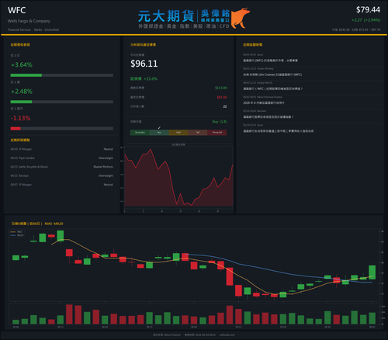
Task: Open the Yahoo Personal Finance 2026 headline
Action: tap(264, 102)
